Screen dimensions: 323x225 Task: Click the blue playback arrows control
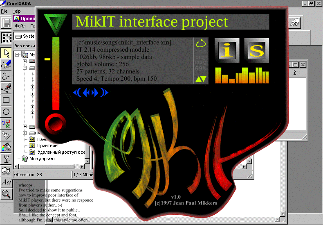91,93
